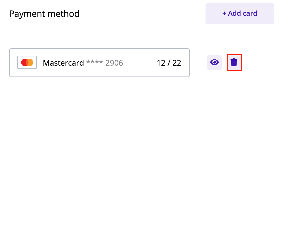Click the Payment method heading
The width and height of the screenshot is (285, 249).
[x=44, y=14]
